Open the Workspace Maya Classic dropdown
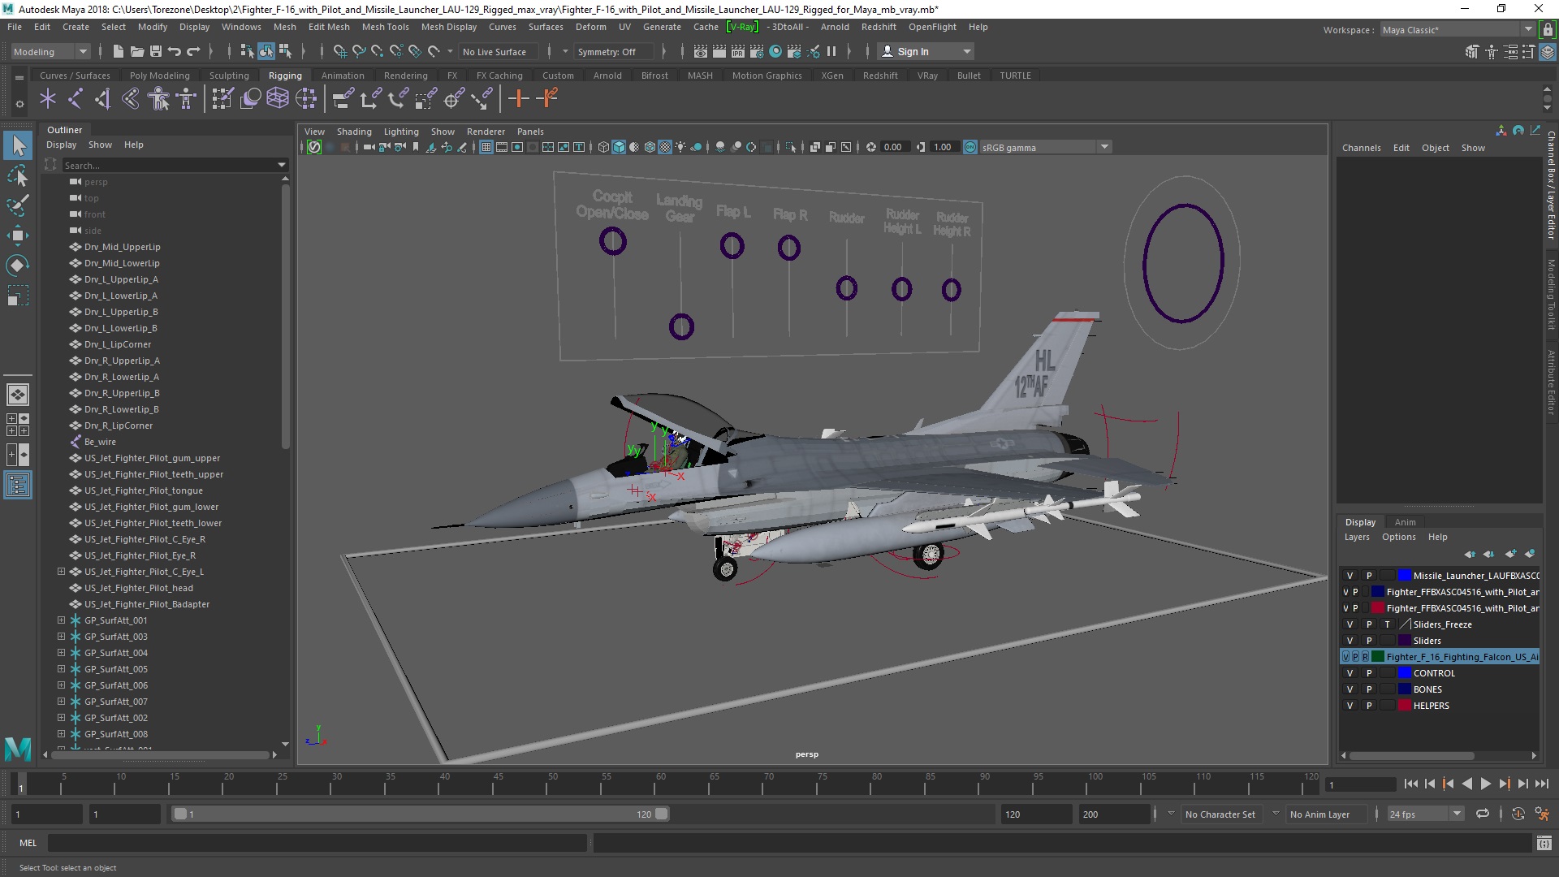Screen dimensions: 1559x877 (1458, 29)
